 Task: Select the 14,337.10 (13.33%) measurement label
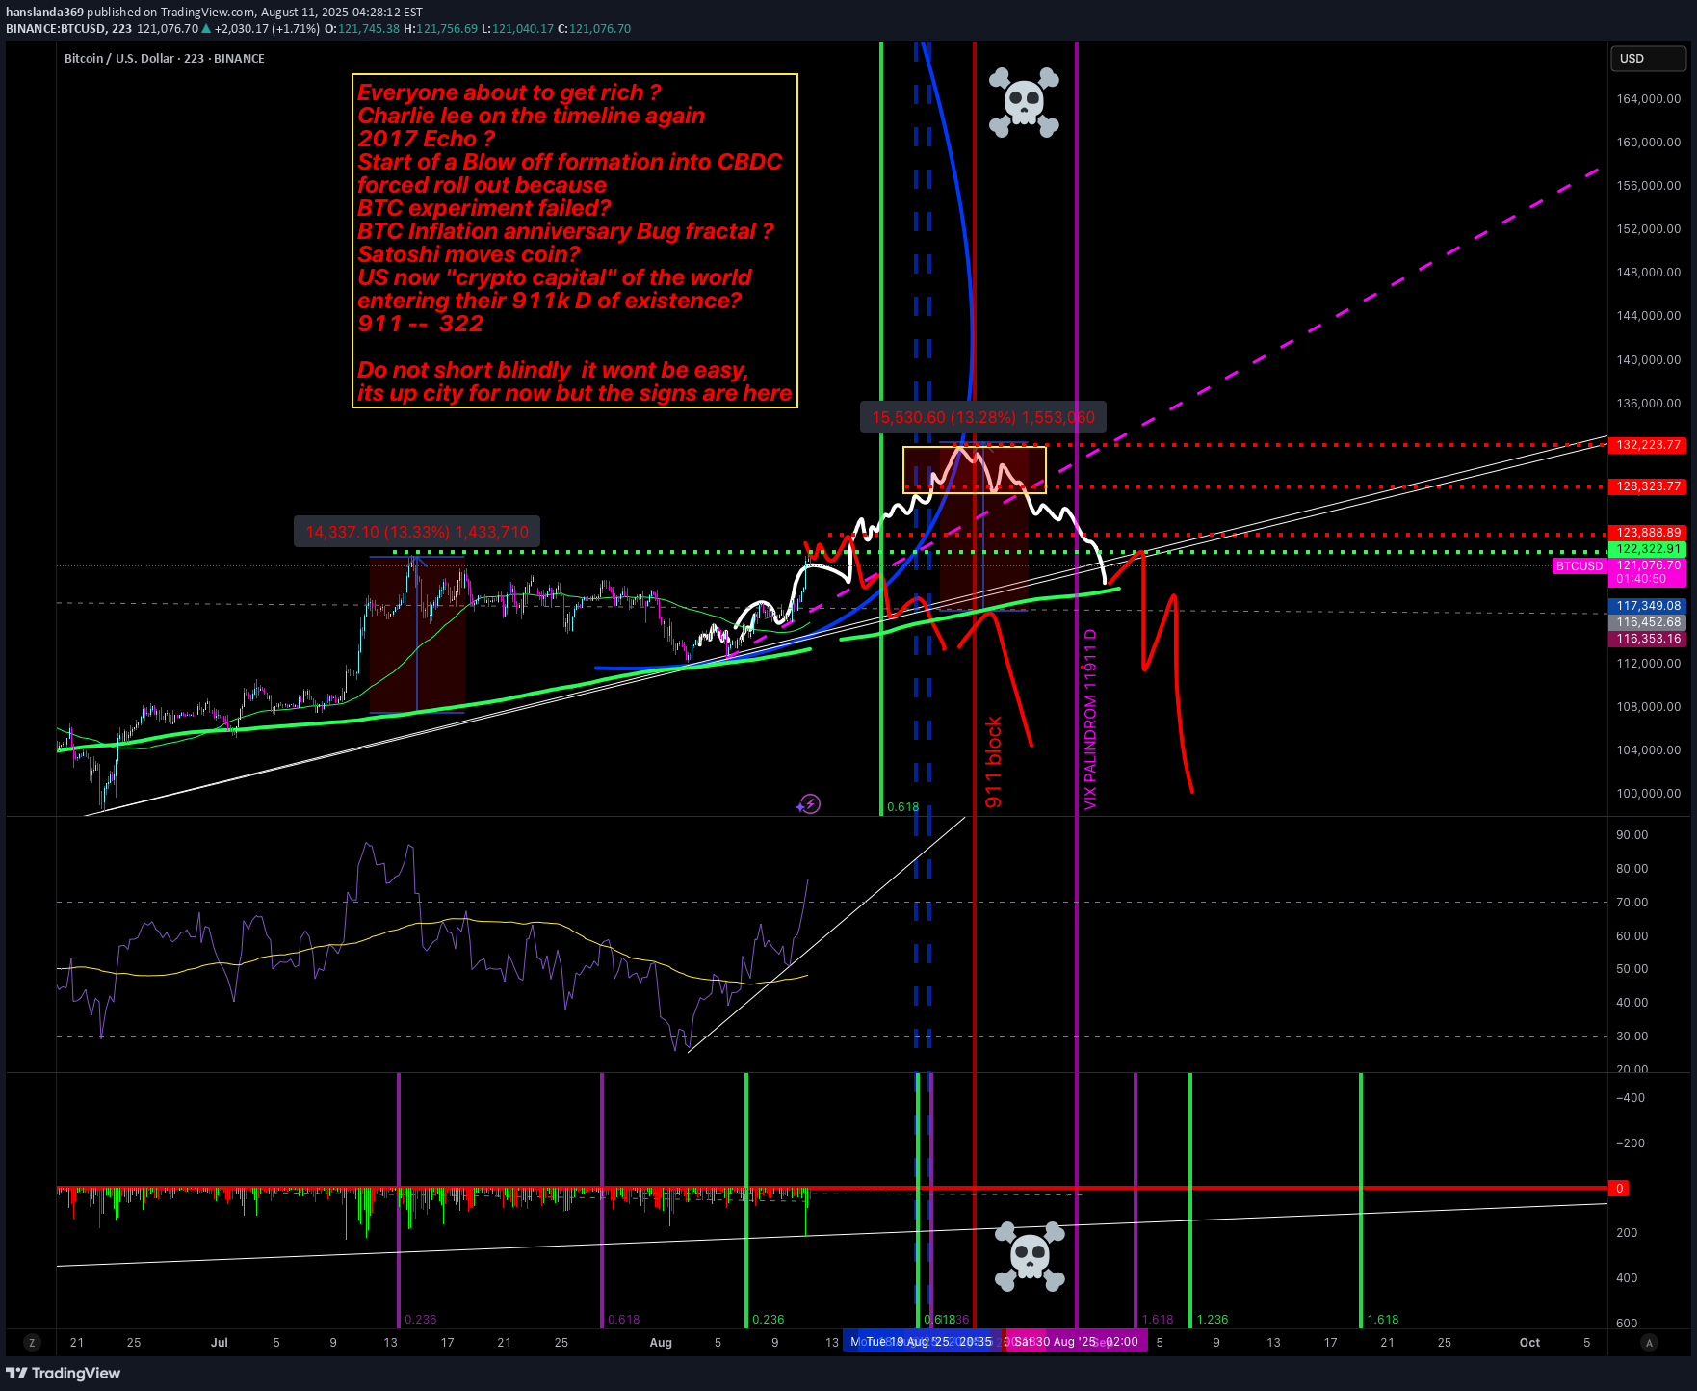(x=417, y=532)
